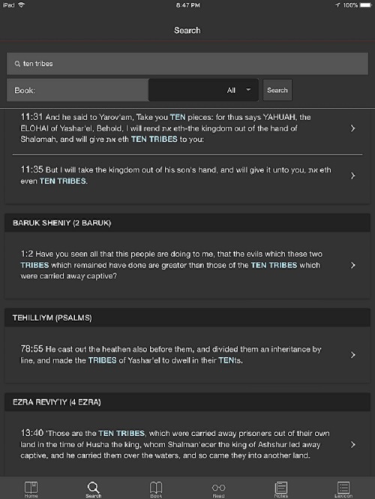Open the Book tab icon
375x499 pixels.
pos(156,488)
